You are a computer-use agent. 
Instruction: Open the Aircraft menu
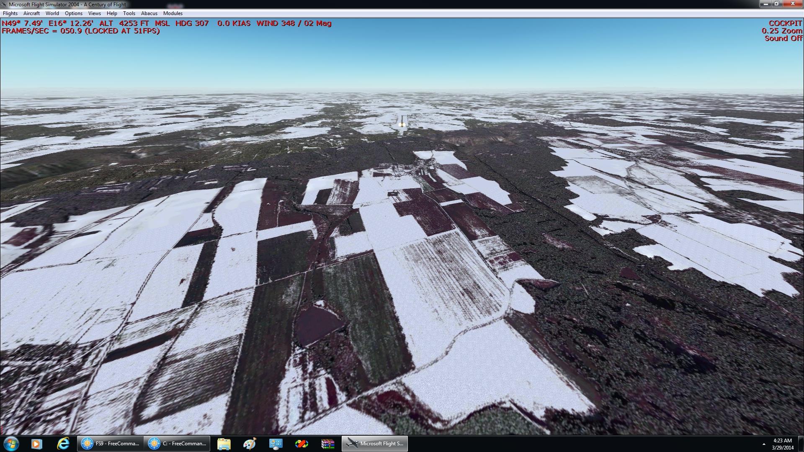[x=31, y=13]
